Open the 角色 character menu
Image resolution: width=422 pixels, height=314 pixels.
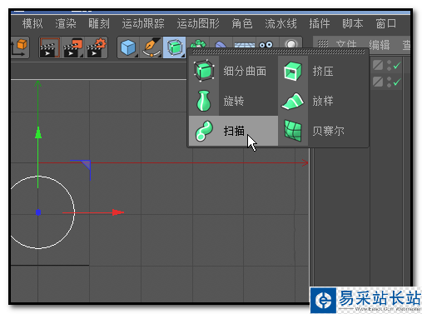tap(242, 23)
